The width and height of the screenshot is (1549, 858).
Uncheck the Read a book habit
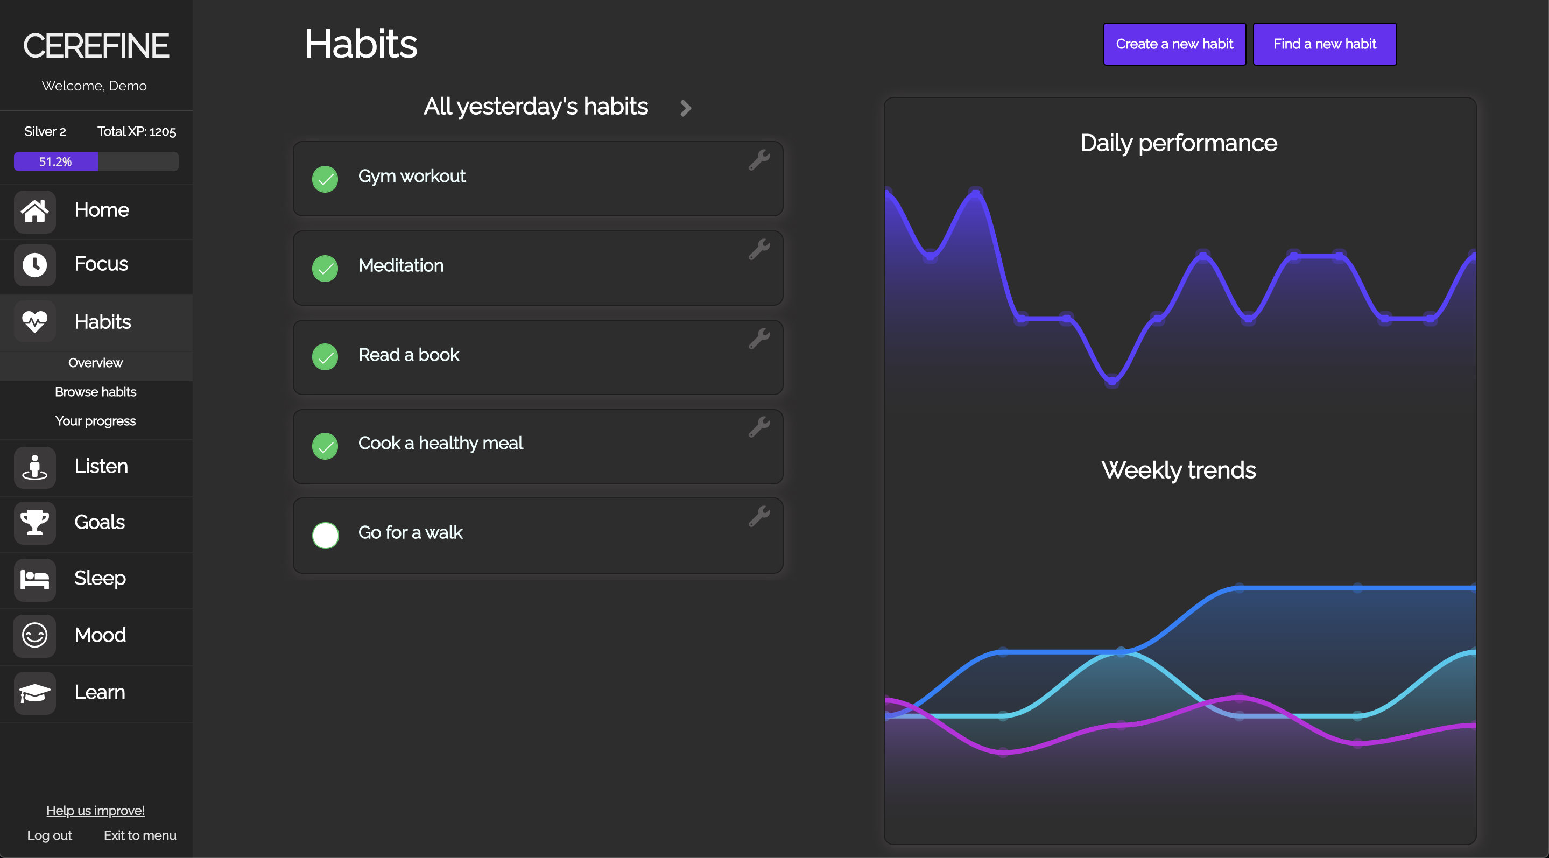click(325, 357)
